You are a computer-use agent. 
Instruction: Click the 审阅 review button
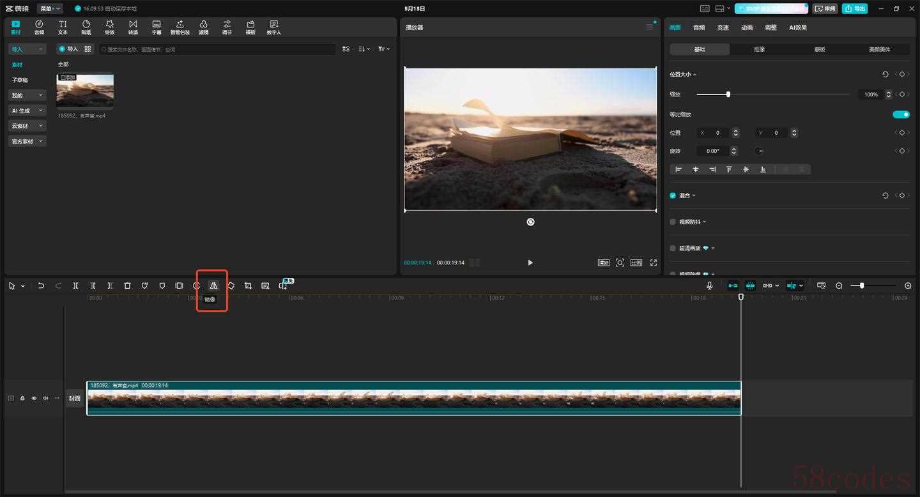(825, 8)
